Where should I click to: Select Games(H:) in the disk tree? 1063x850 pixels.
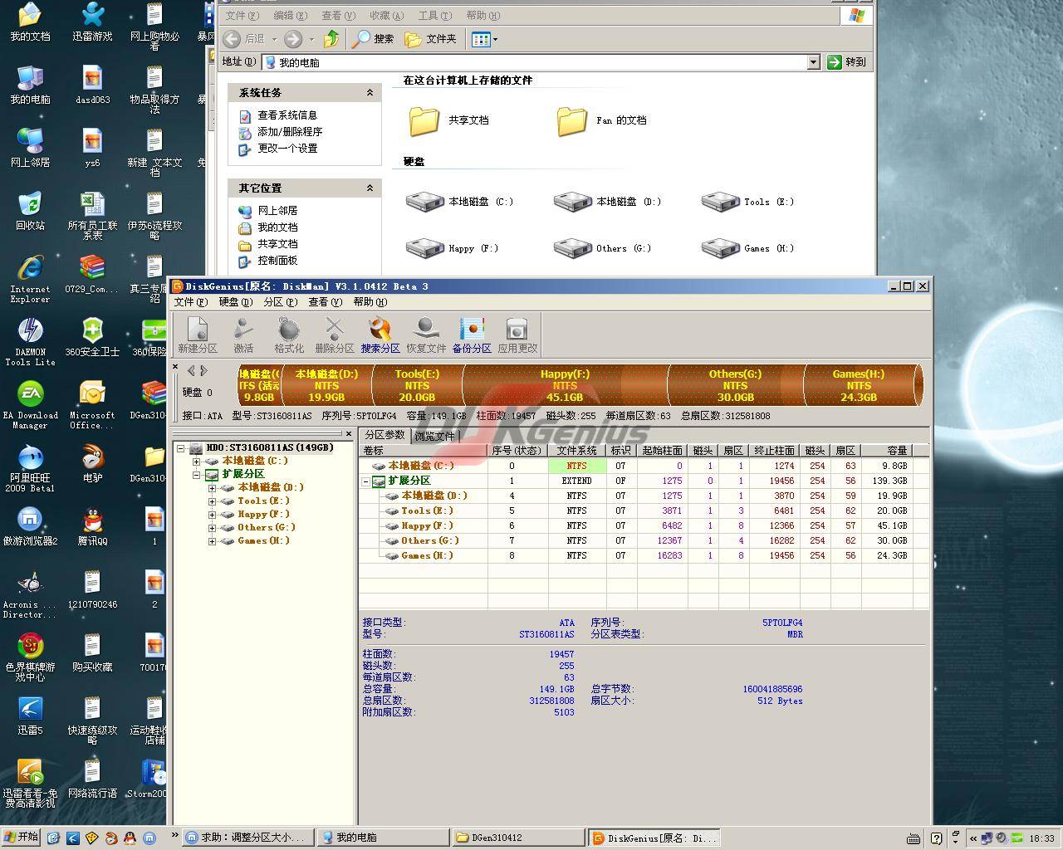[x=263, y=540]
